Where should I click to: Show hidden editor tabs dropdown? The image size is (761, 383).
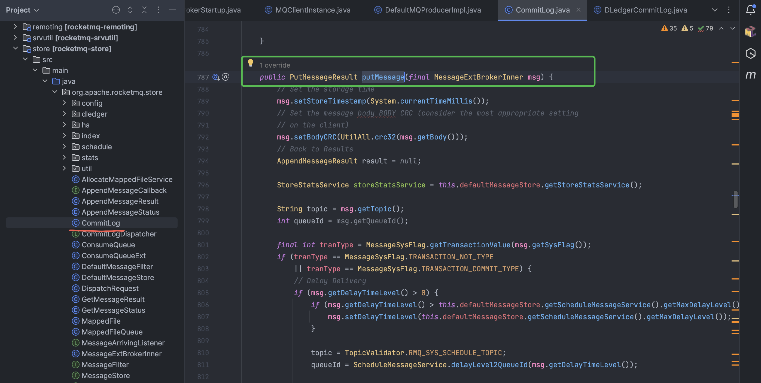click(714, 10)
